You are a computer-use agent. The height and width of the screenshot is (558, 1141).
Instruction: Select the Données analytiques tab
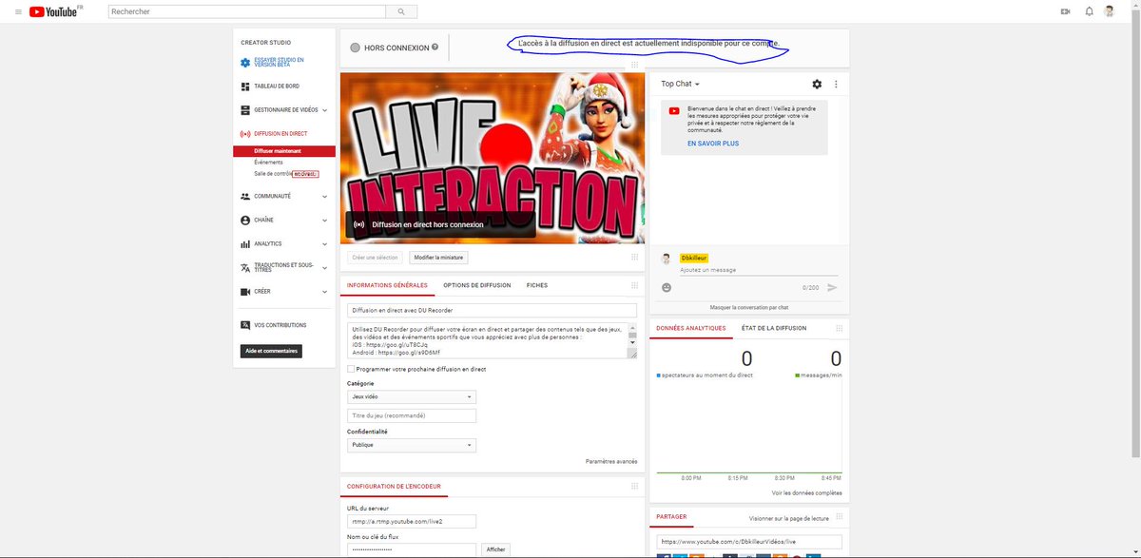pos(691,328)
